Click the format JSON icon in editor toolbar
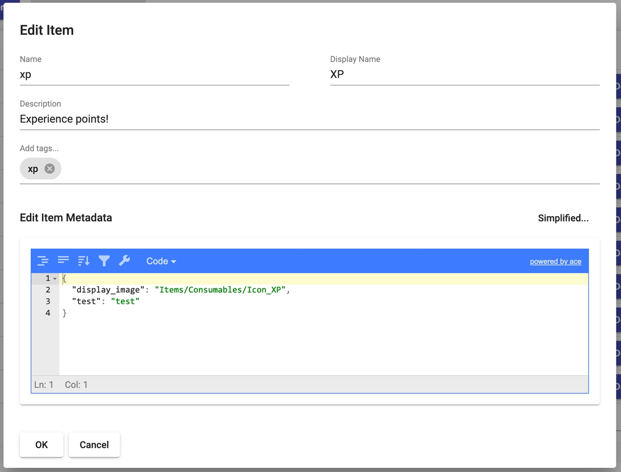Screen dimensions: 621x472 [43, 261]
